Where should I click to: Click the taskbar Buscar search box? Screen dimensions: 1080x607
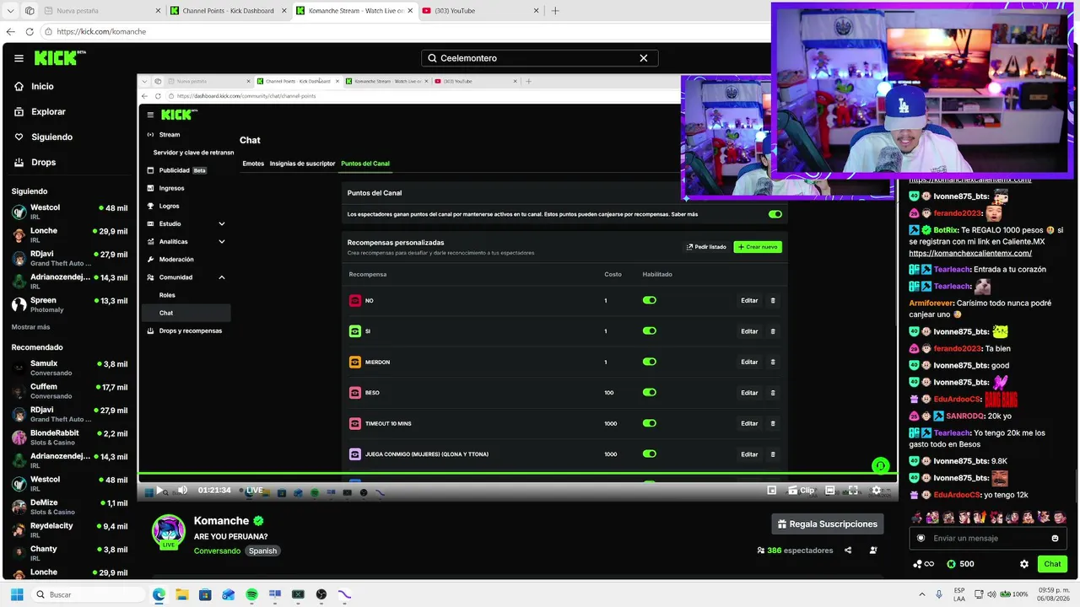[x=87, y=594]
